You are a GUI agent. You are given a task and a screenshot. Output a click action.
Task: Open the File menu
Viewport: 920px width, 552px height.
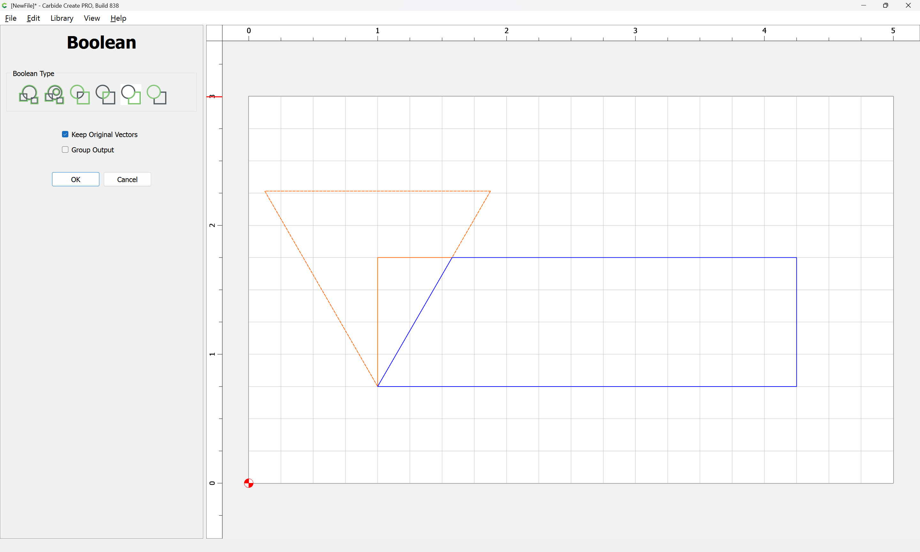point(11,18)
